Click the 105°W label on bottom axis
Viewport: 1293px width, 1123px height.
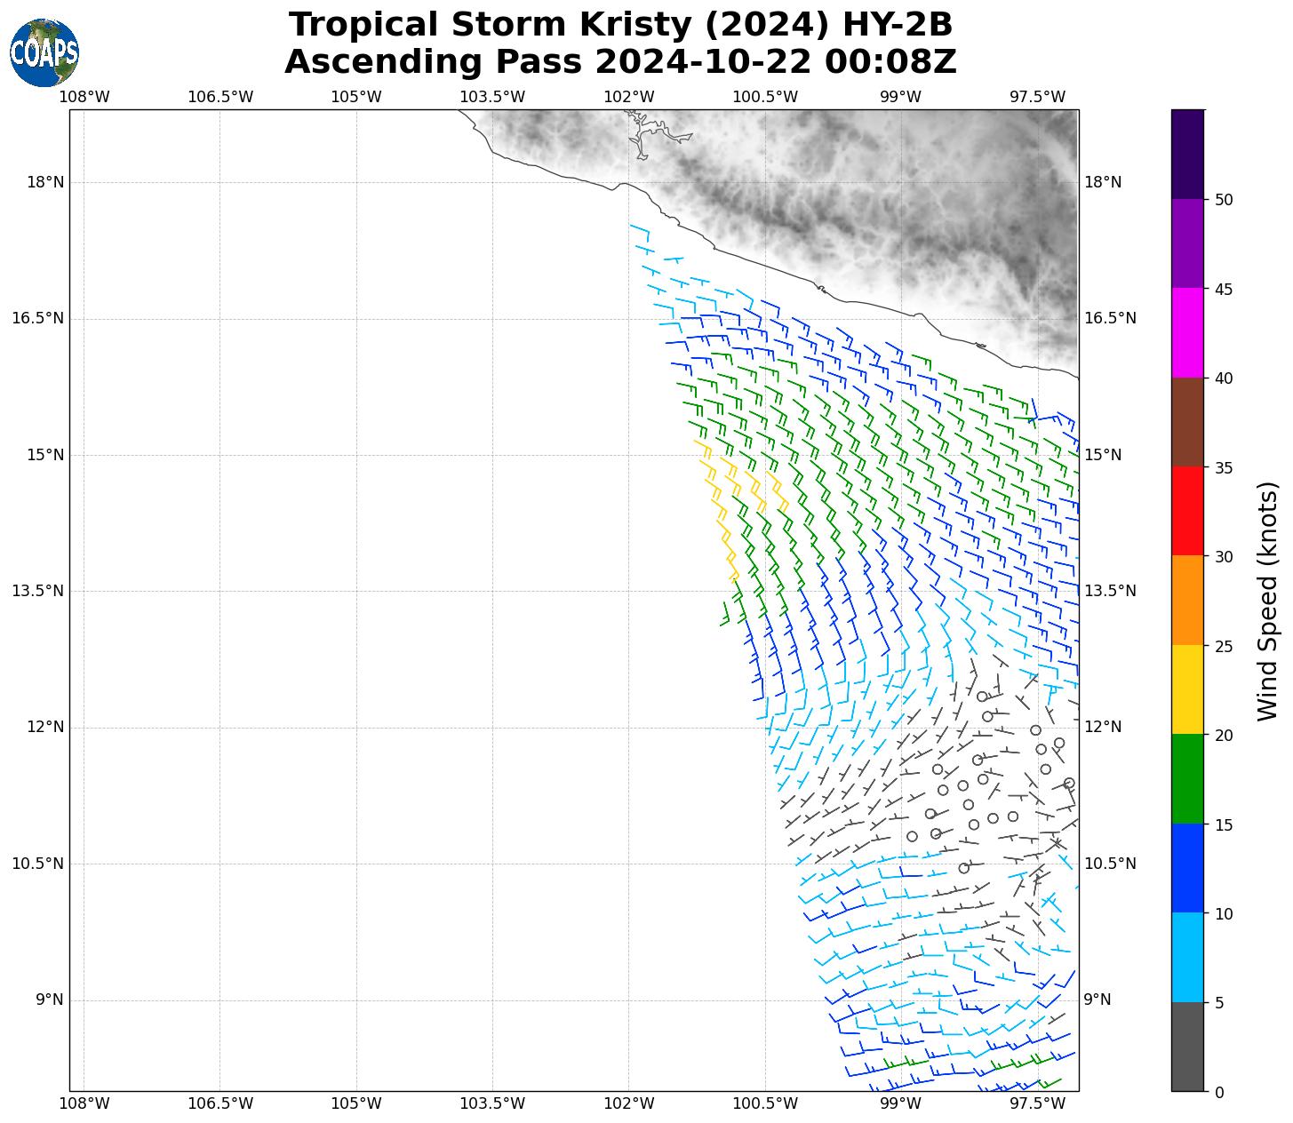(356, 1103)
